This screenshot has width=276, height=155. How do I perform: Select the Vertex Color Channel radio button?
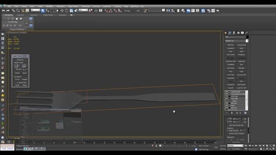228,133
